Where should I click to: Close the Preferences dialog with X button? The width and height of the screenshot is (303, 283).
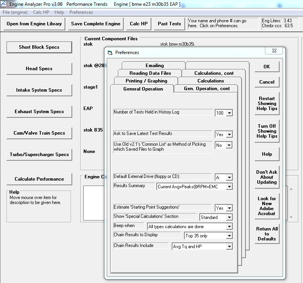click(x=274, y=51)
